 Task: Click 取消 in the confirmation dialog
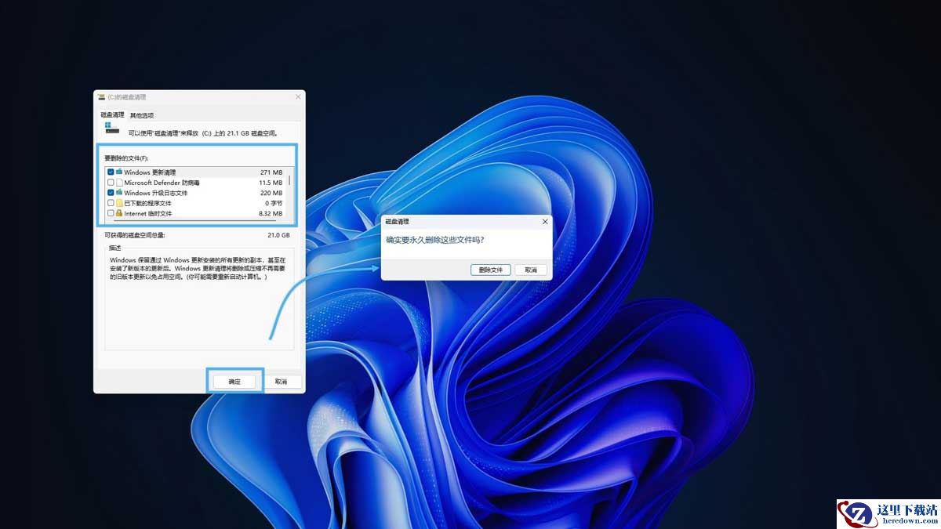point(531,270)
